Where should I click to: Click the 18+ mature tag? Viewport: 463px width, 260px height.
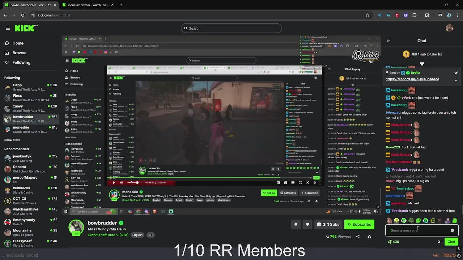coord(150,235)
